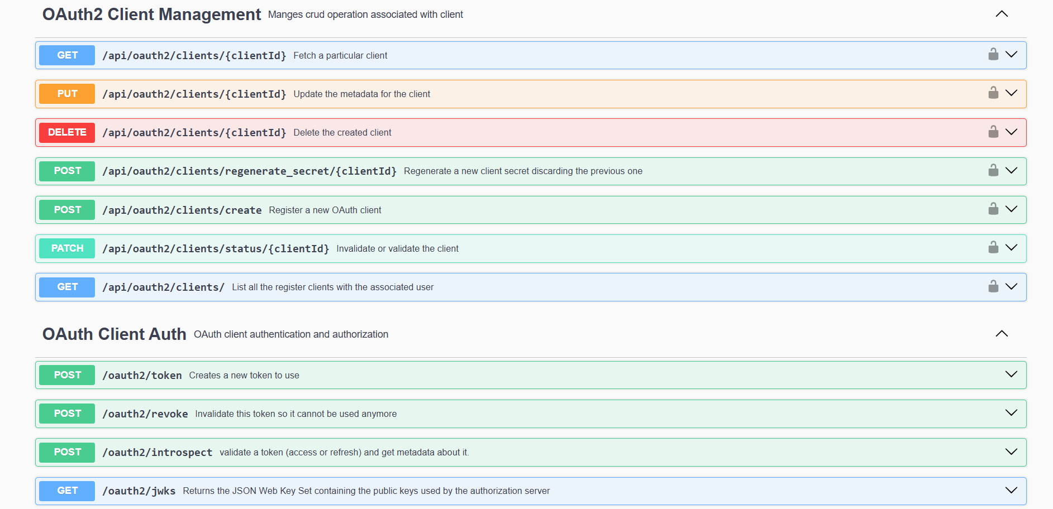Screen dimensions: 1053x509
Task: Click lock icon on clients/create row
Action: tap(993, 209)
